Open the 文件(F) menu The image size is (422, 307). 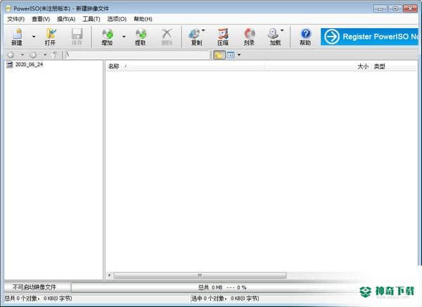tap(16, 19)
